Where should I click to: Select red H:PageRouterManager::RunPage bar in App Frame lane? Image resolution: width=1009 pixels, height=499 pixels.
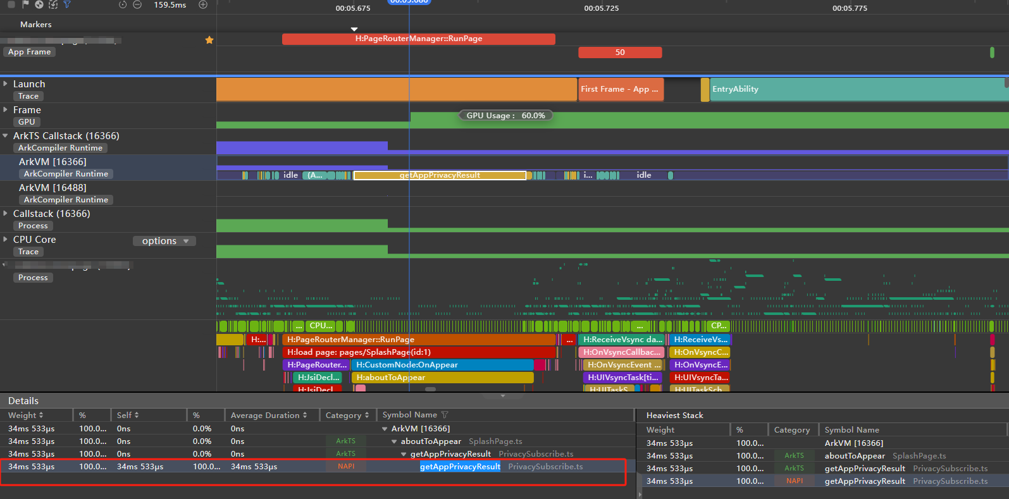point(419,39)
